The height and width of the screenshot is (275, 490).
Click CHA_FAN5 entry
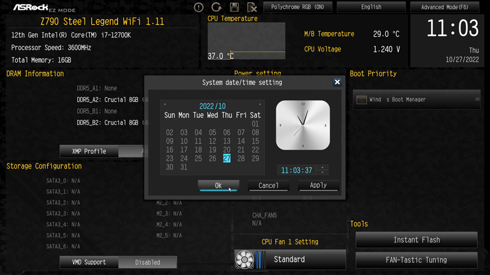265,215
